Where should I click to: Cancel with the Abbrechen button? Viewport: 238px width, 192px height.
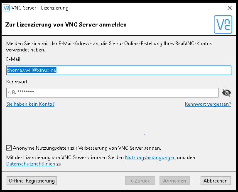[216, 181]
